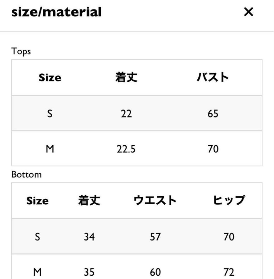Click the size/material title
The image size is (274, 279).
click(x=56, y=12)
